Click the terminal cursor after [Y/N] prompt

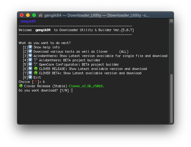point(72,90)
